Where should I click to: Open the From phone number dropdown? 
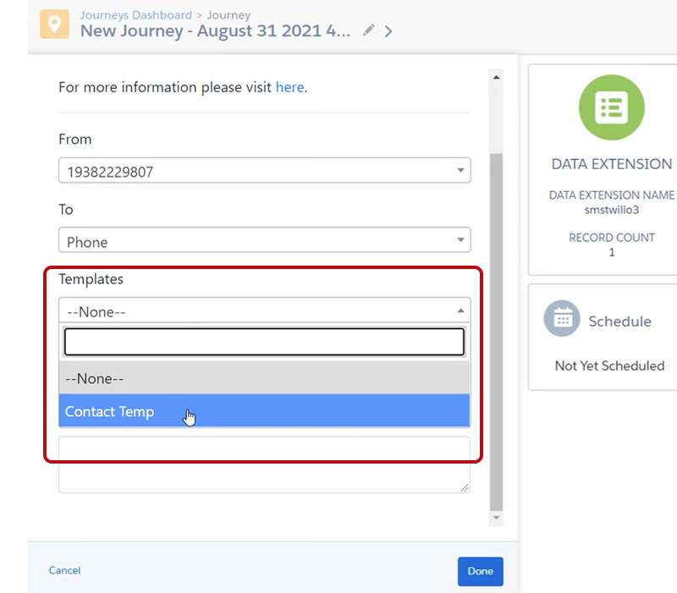(264, 172)
